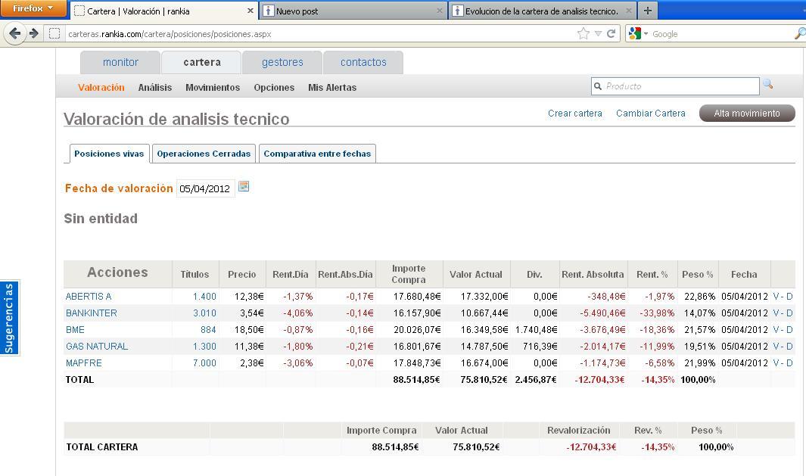Image resolution: width=806 pixels, height=476 pixels.
Task: Bookmark page with star icon
Action: pyautogui.click(x=583, y=34)
